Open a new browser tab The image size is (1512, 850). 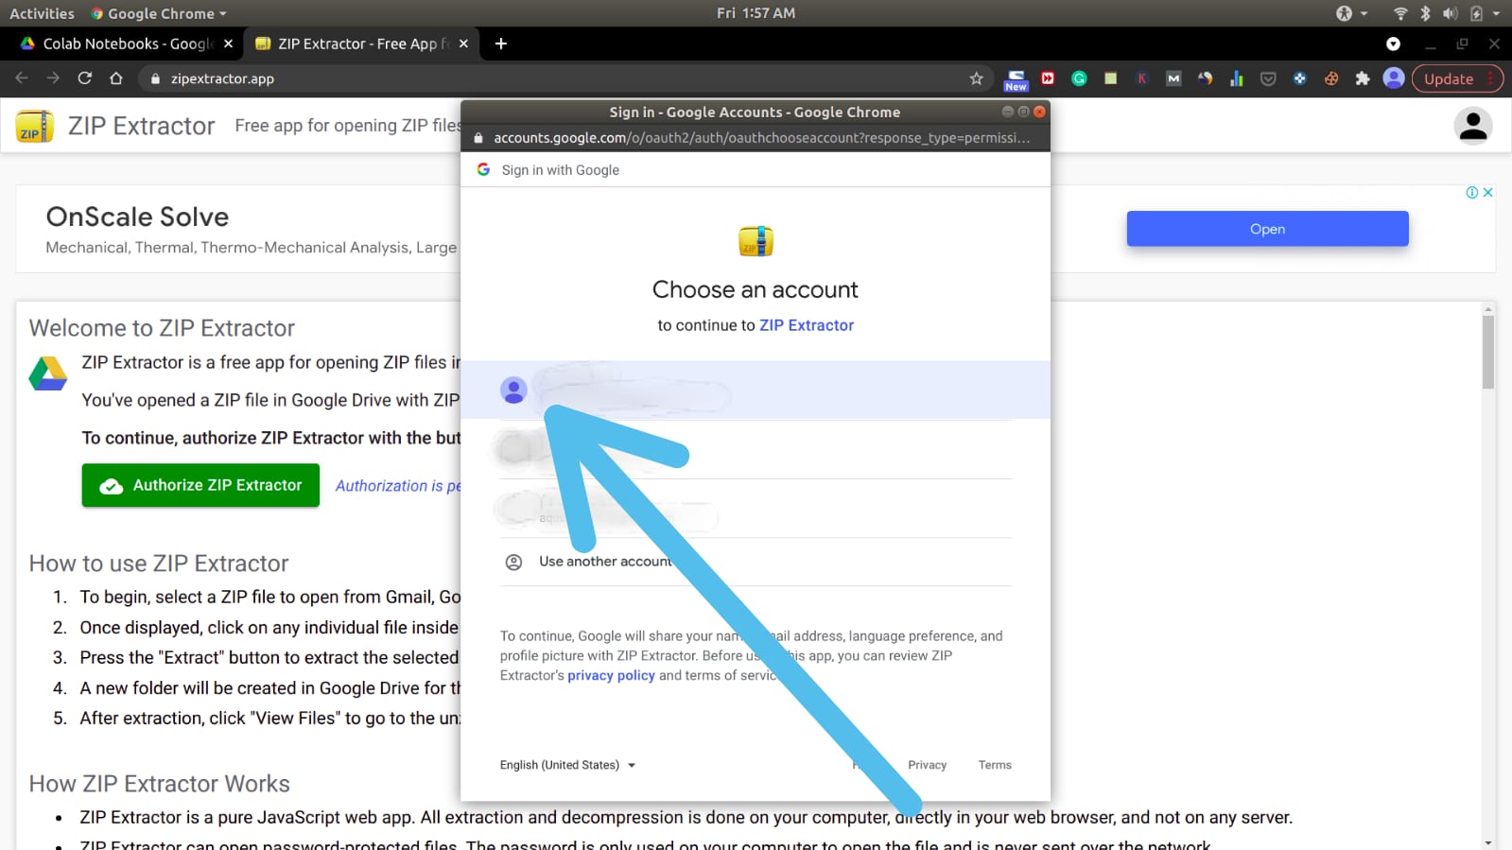tap(501, 43)
